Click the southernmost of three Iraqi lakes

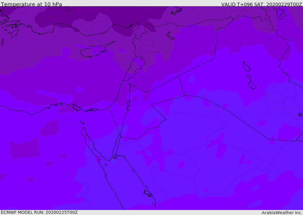pos(252,85)
